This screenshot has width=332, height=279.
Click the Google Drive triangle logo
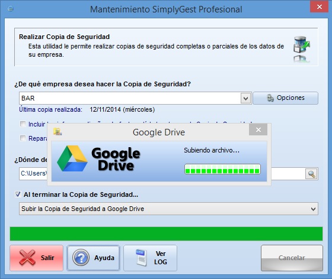[x=72, y=158]
